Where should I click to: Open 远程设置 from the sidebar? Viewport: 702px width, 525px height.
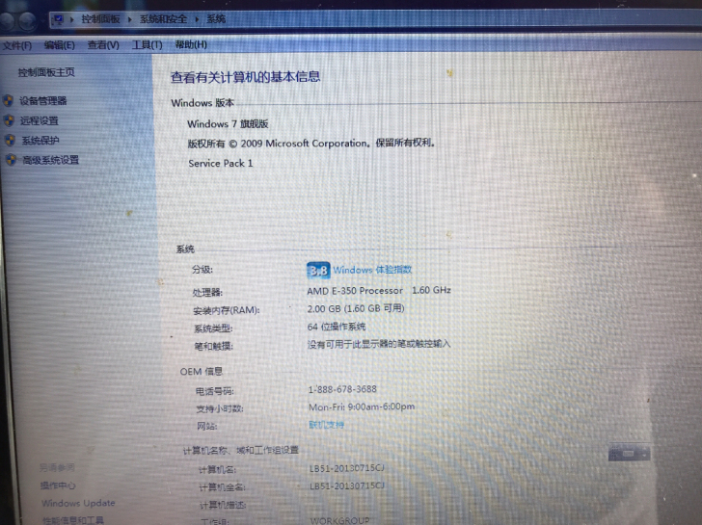click(40, 120)
